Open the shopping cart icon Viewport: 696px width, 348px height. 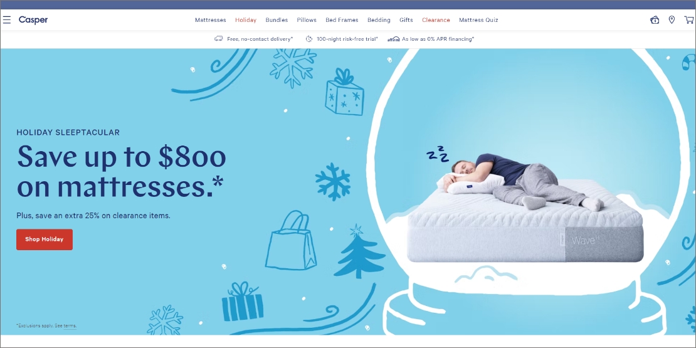coord(689,20)
